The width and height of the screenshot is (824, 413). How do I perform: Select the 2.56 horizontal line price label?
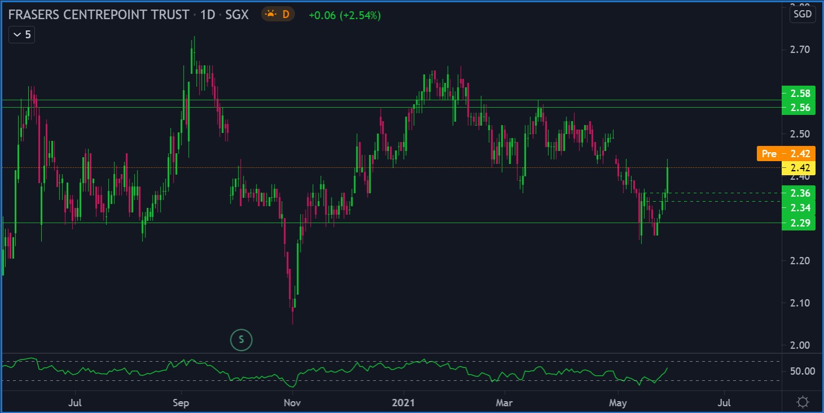tap(799, 108)
